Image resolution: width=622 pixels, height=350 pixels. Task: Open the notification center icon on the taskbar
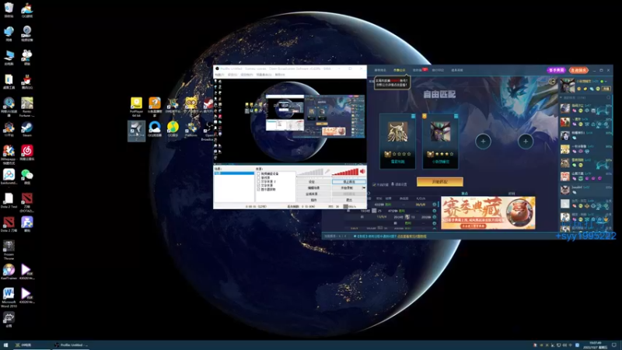[x=614, y=345]
